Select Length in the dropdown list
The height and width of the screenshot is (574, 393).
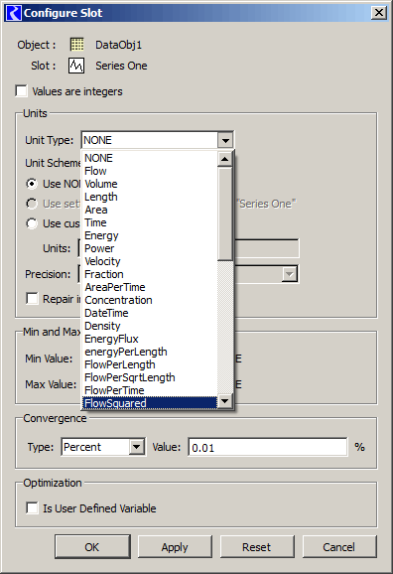pos(149,197)
